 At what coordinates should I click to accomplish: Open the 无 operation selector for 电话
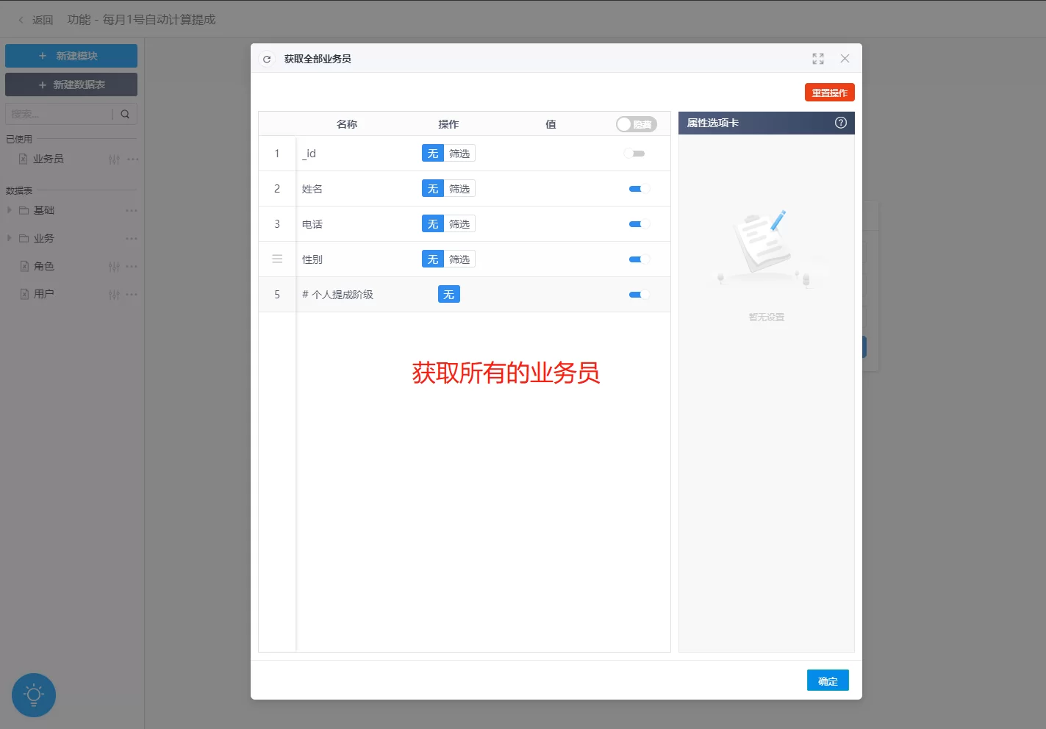[x=433, y=224]
